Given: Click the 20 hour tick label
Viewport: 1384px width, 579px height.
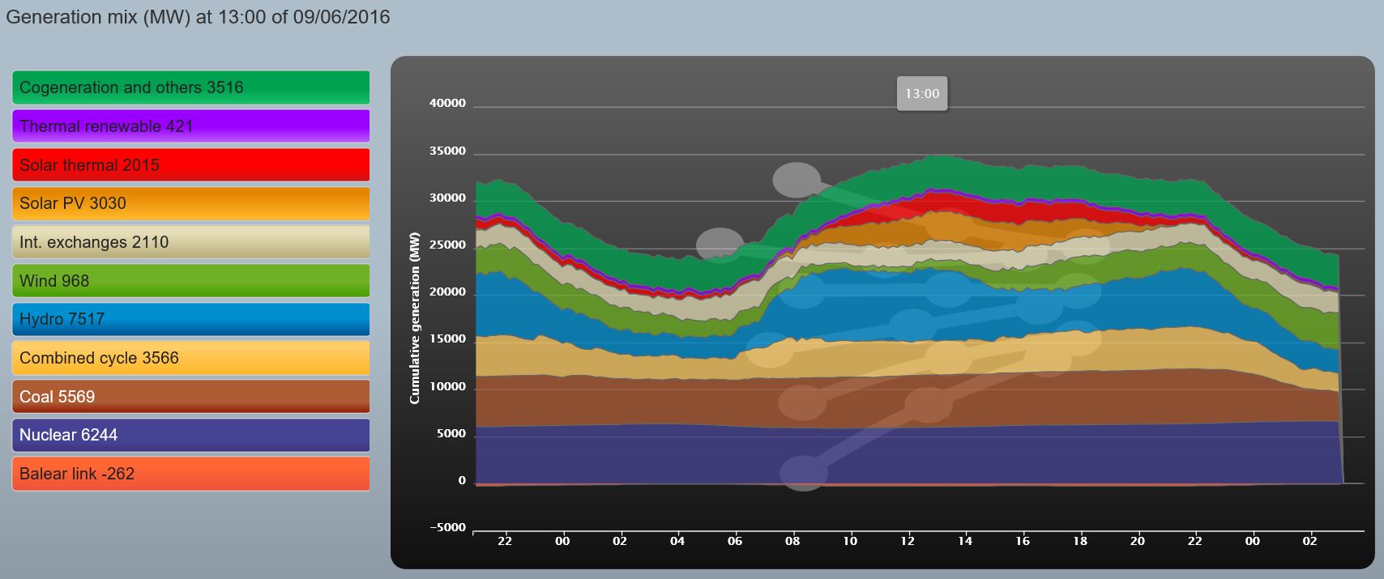Looking at the screenshot, I should 1138,541.
